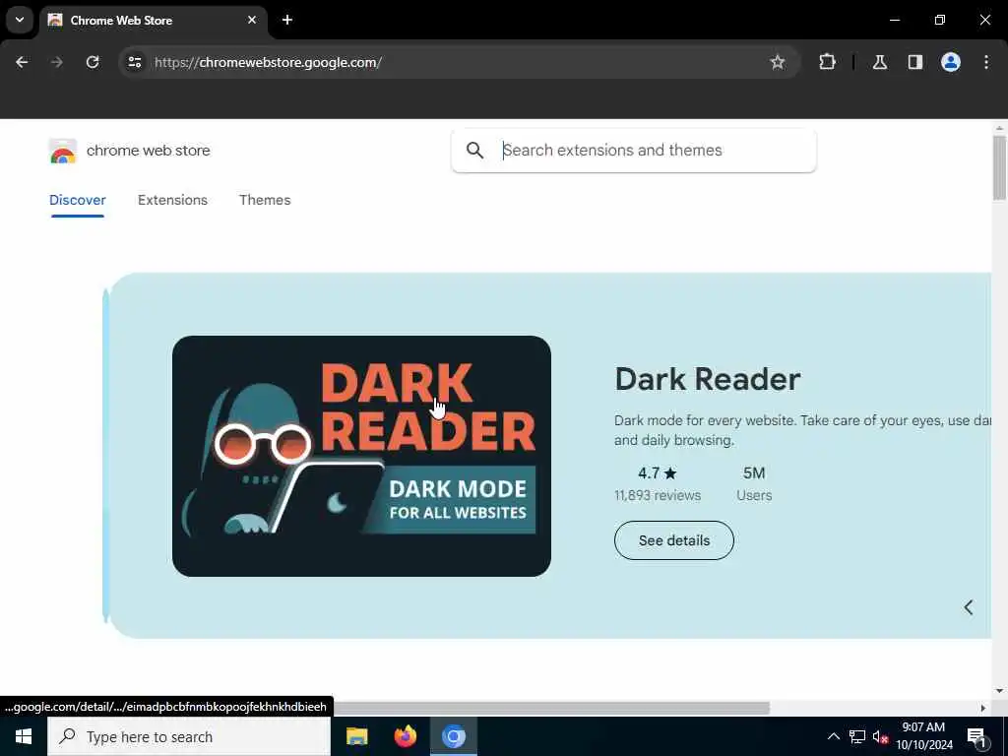Click the muted volume tray icon
Viewport: 1008px width, 756px height.
[880, 736]
